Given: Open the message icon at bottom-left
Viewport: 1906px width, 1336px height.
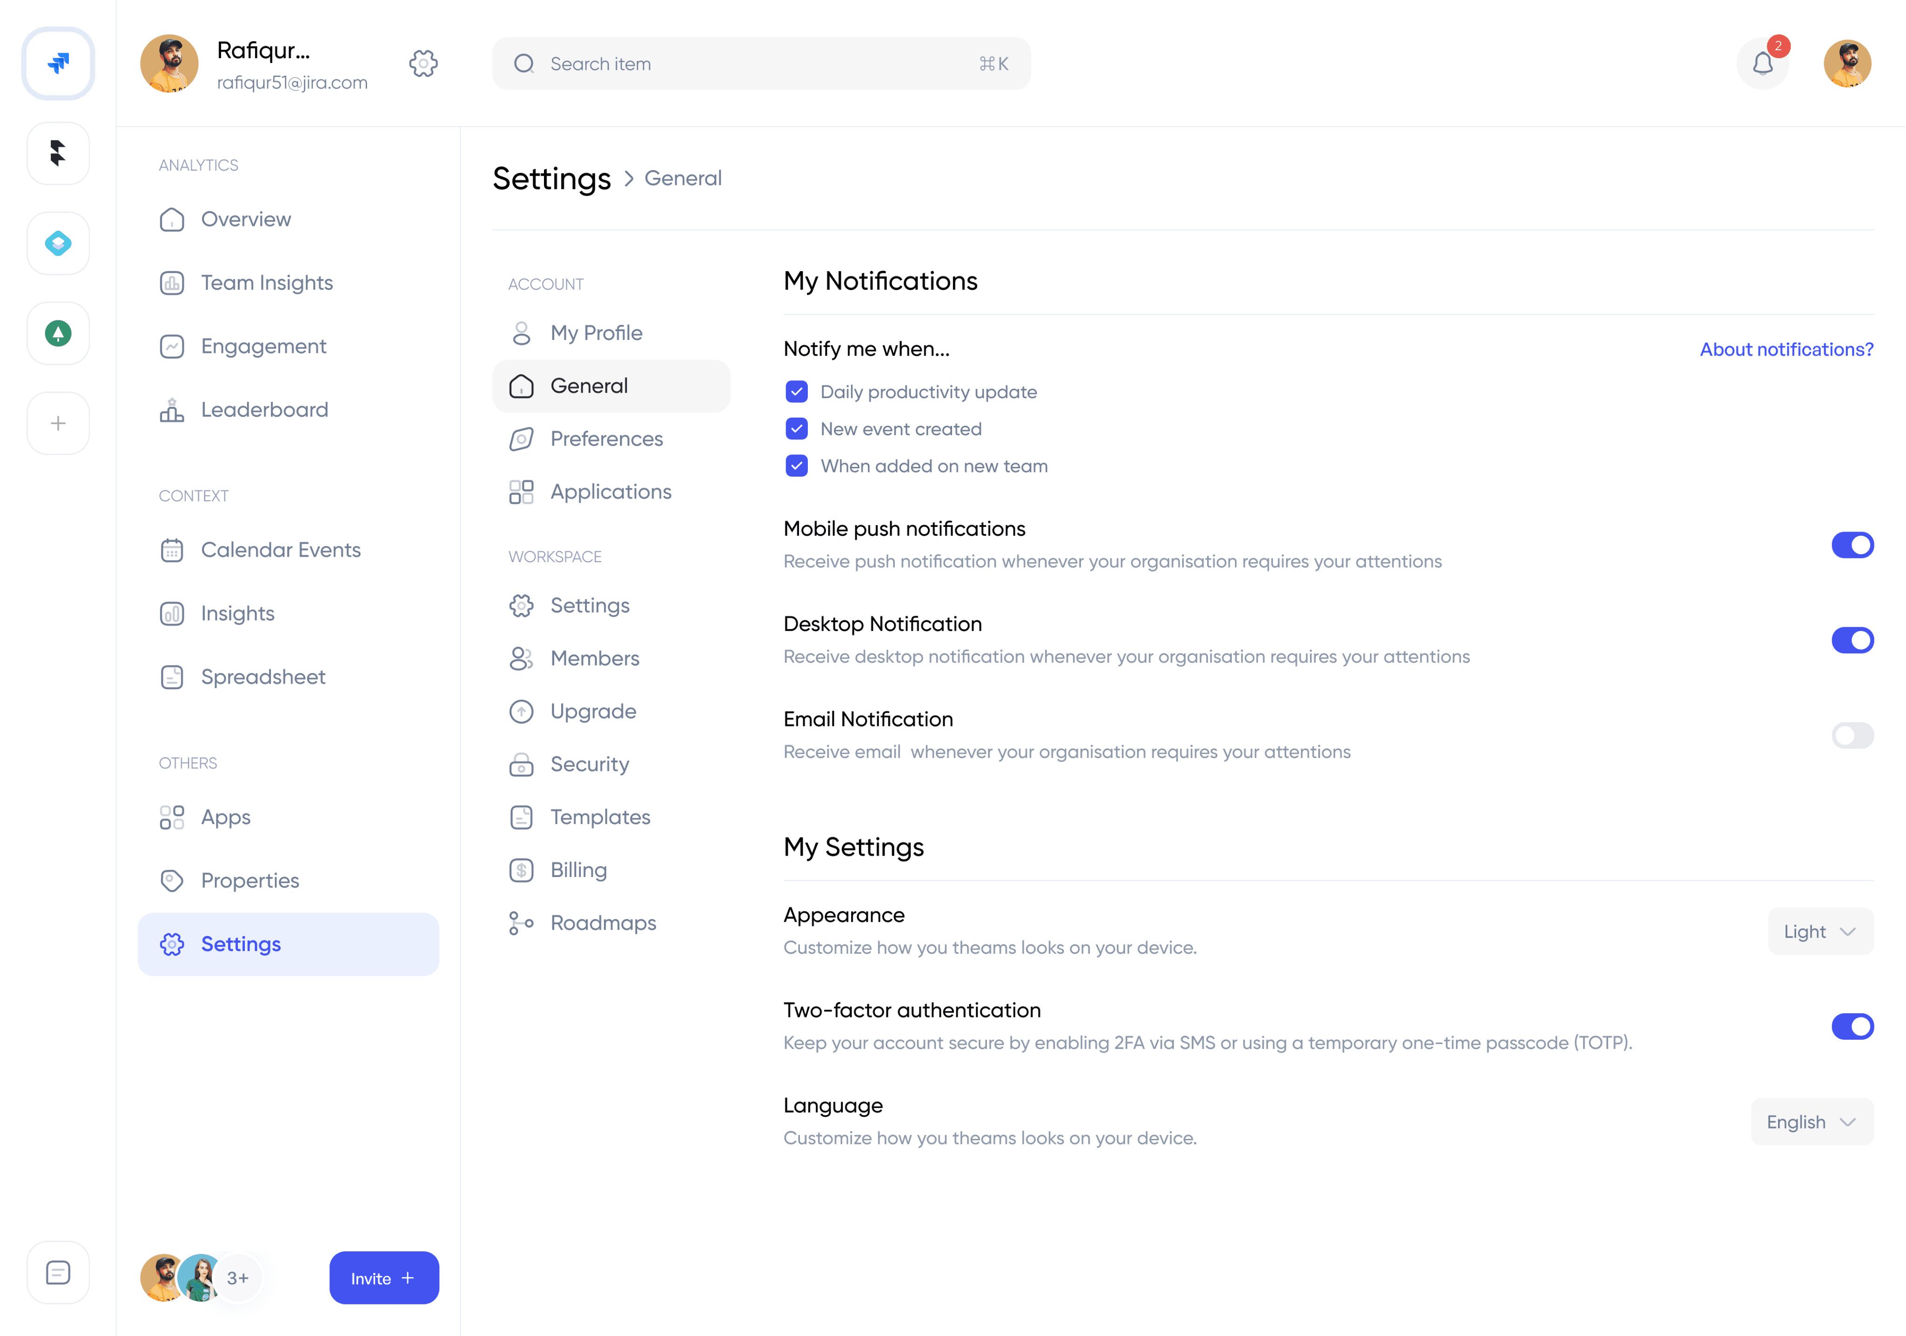Looking at the screenshot, I should click(x=58, y=1272).
